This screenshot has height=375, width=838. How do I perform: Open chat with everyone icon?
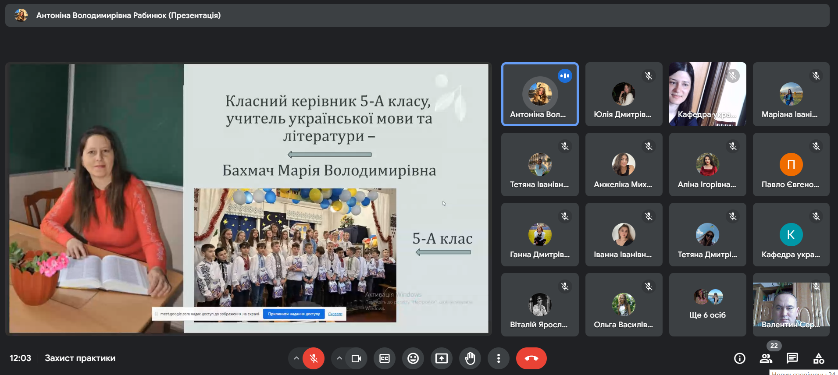click(x=792, y=358)
